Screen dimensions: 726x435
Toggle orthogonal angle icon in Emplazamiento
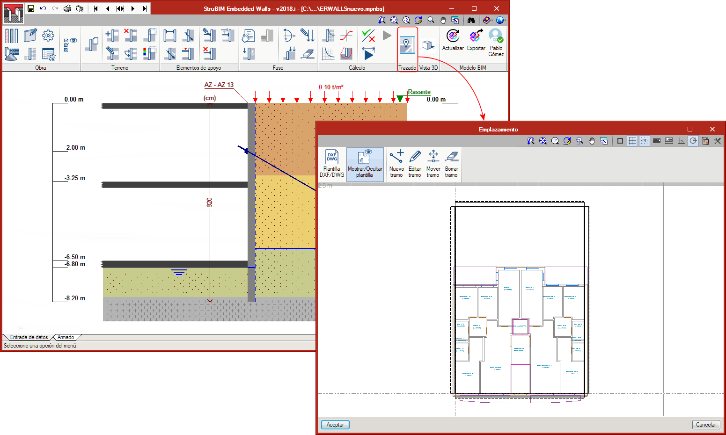click(x=681, y=141)
